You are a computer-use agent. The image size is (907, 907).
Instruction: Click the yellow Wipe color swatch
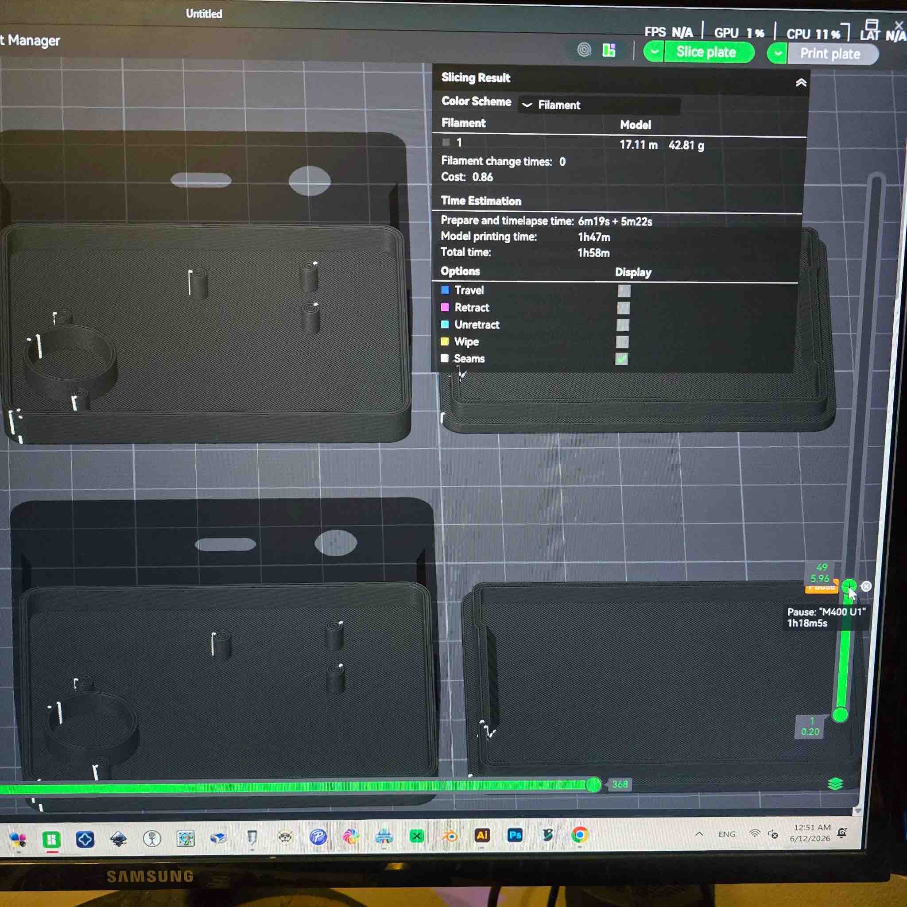445,341
